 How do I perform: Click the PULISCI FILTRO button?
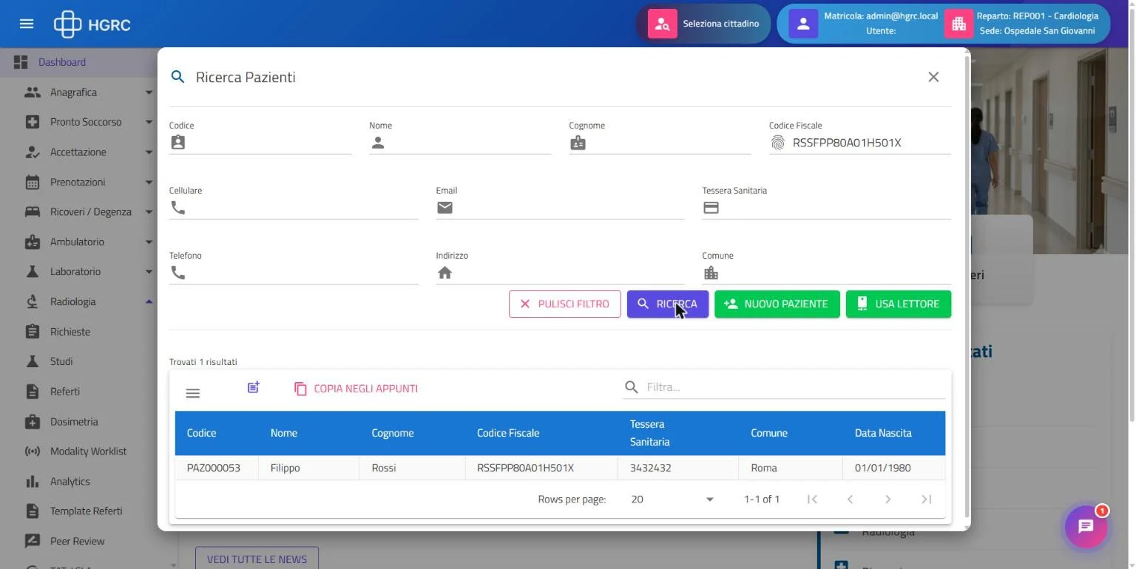[x=565, y=304]
